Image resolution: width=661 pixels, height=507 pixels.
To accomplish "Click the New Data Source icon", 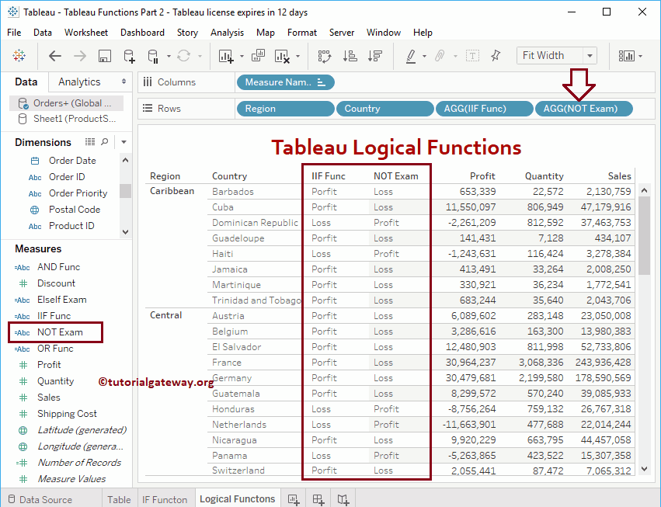I will (129, 56).
